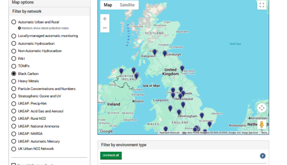Select UKEAP: National Ammonia network
287x165 pixels.
click(14, 126)
